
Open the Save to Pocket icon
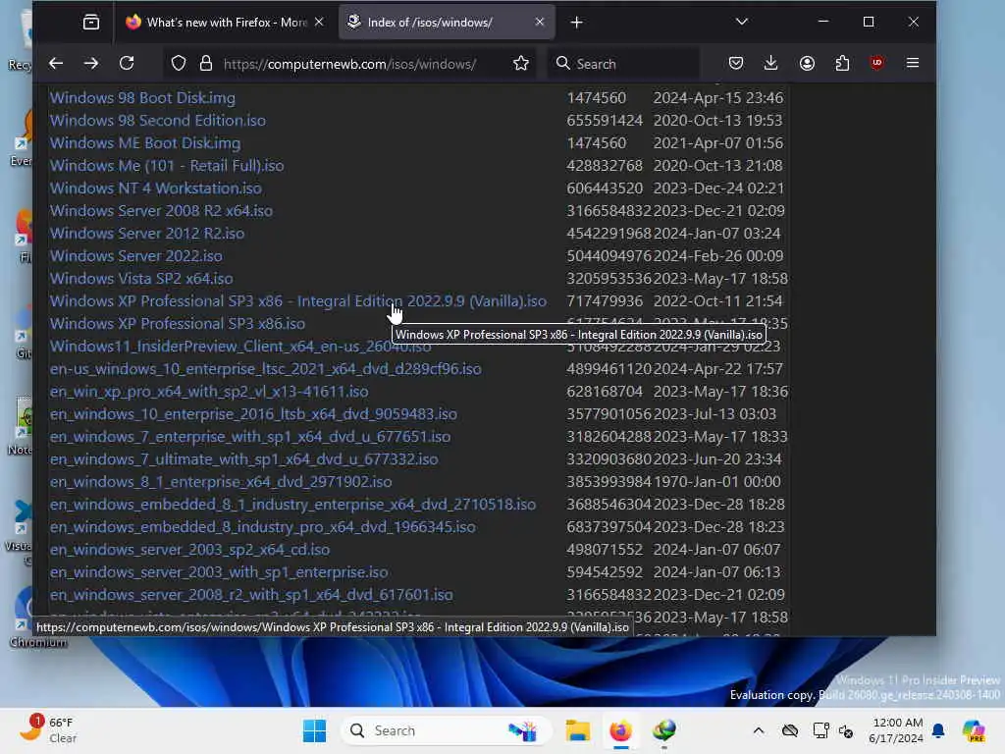point(736,63)
